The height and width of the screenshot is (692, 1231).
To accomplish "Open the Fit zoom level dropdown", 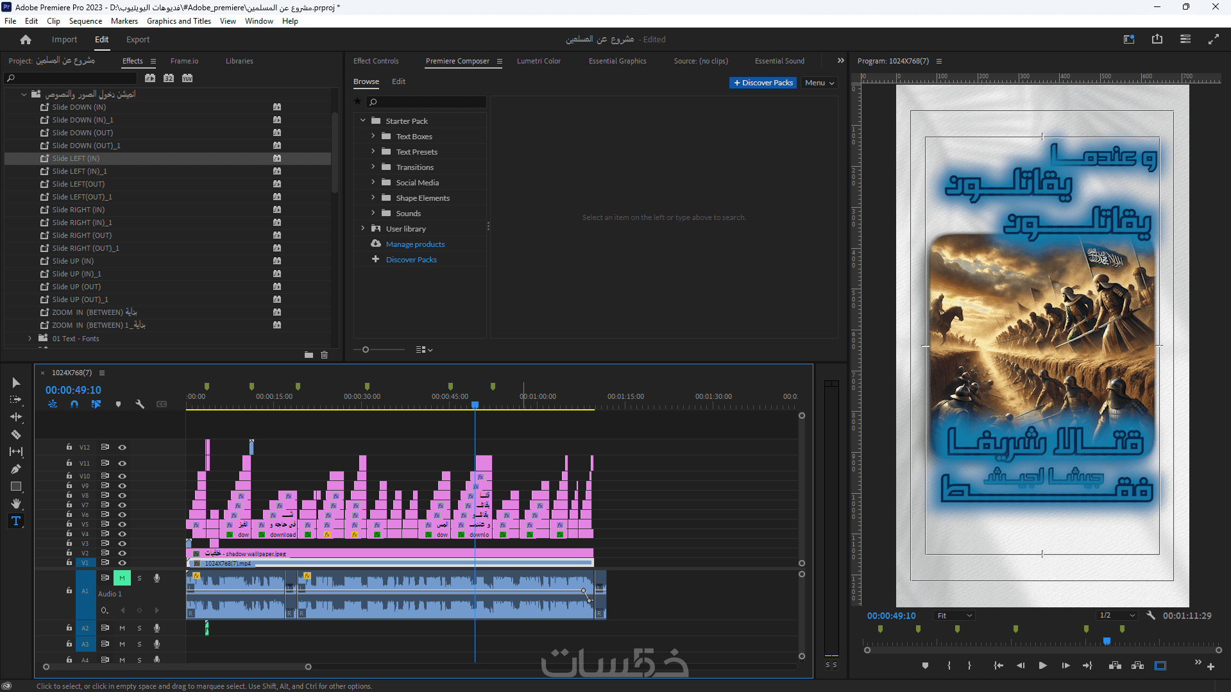I will (x=955, y=616).
